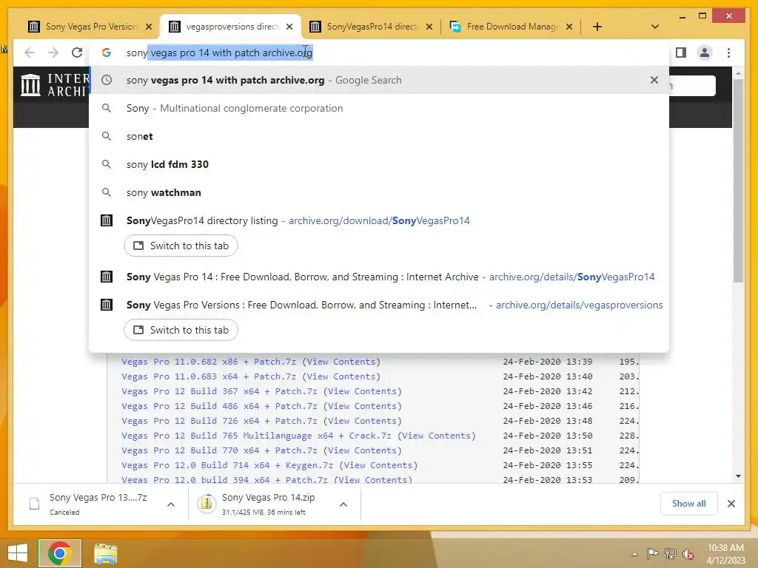Image resolution: width=758 pixels, height=568 pixels.
Task: Click the Internet Archive logo
Action: coord(54,85)
